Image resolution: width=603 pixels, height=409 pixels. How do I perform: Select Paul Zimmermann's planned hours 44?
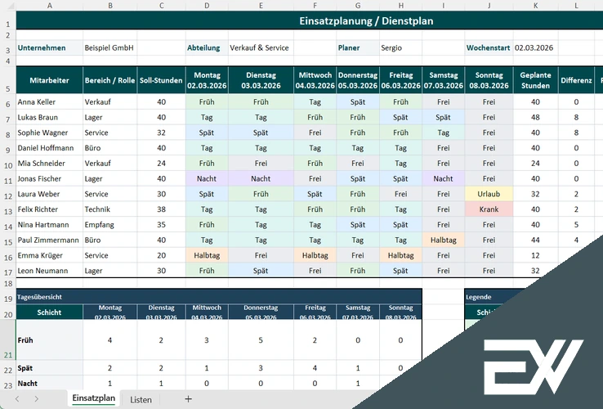535,240
